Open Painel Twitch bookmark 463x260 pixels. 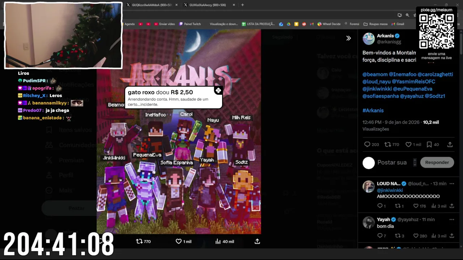(190, 24)
